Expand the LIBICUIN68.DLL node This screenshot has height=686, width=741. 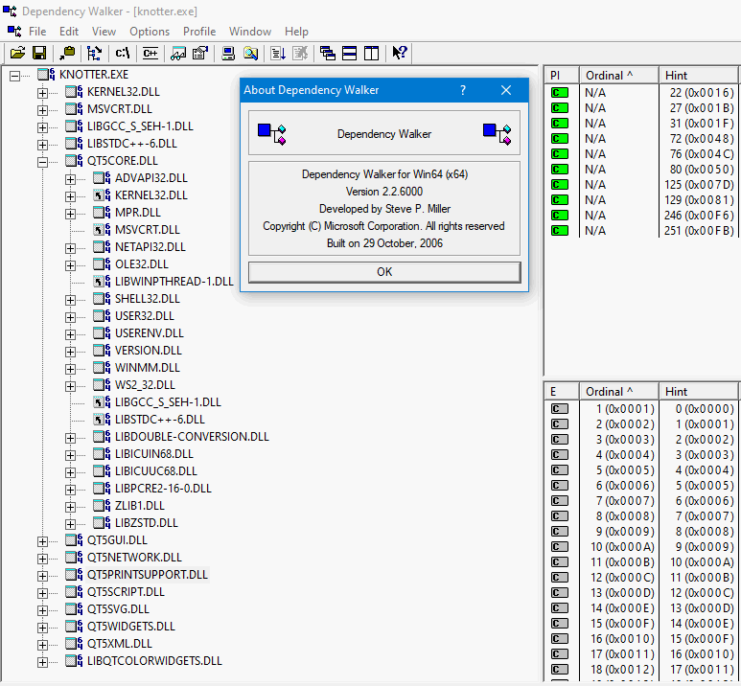(x=70, y=455)
